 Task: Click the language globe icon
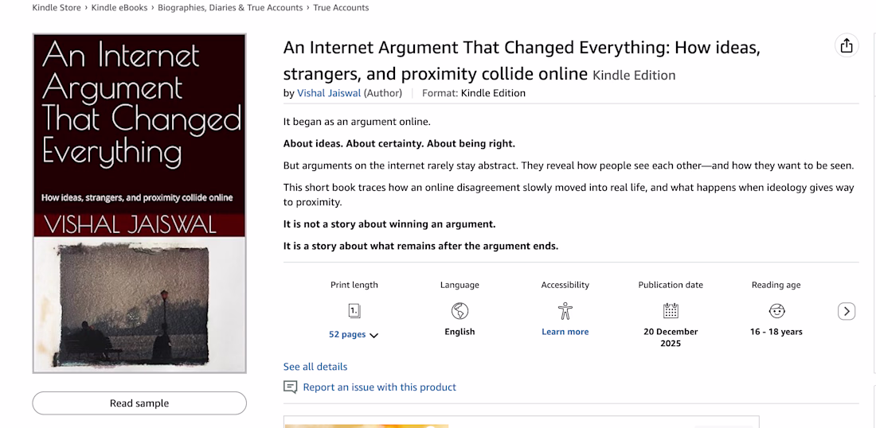pyautogui.click(x=460, y=311)
